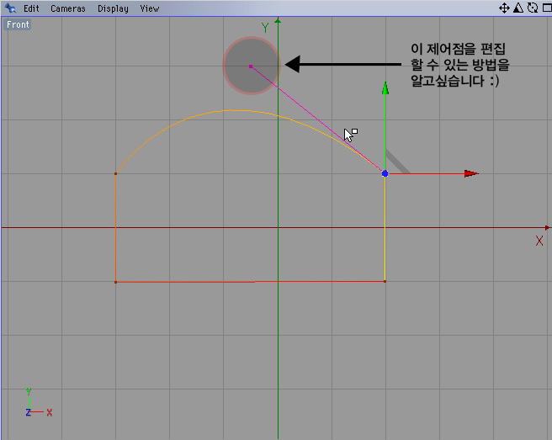Screen dimensions: 552x440
Task: Click the zoom camera triangle icon
Action: (x=518, y=8)
